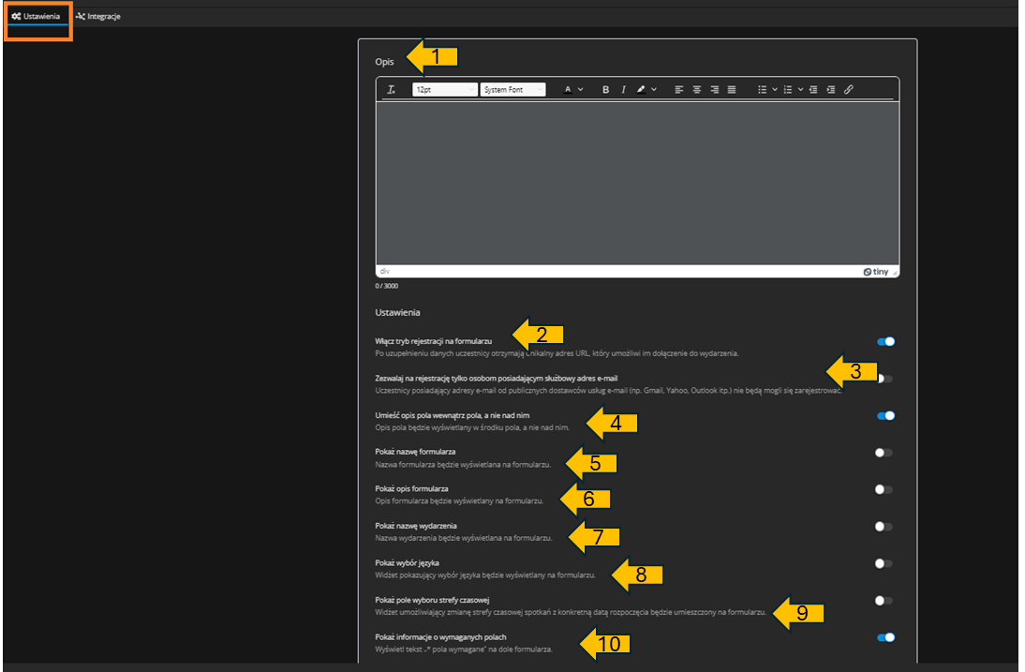Switch to the Ustawienia tab
Image resolution: width=1025 pixels, height=672 pixels.
(37, 17)
